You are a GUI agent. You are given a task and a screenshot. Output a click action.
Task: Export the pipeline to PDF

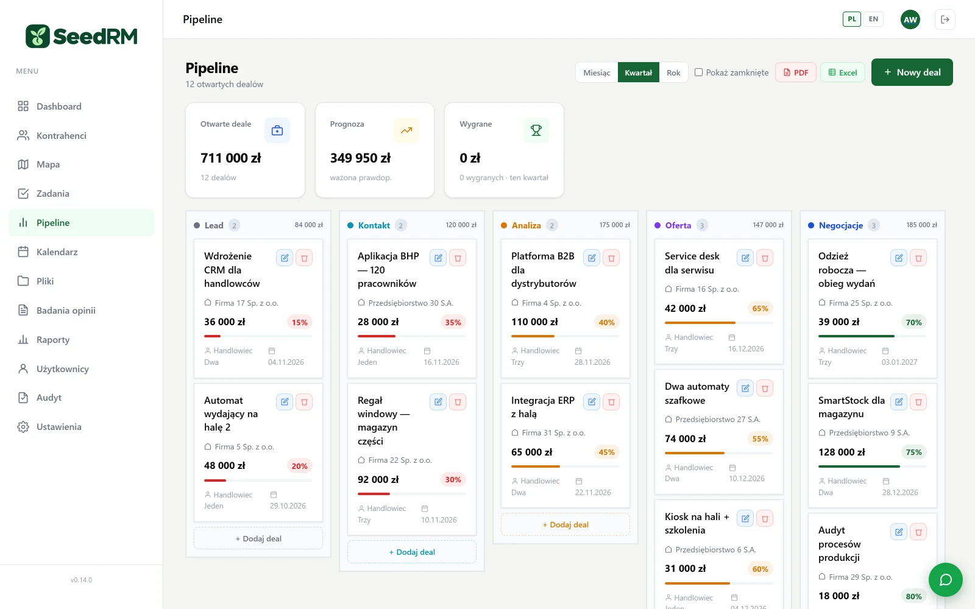[x=796, y=72]
